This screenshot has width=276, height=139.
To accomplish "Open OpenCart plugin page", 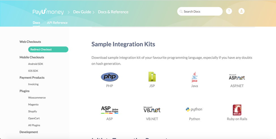I will 34,118.
